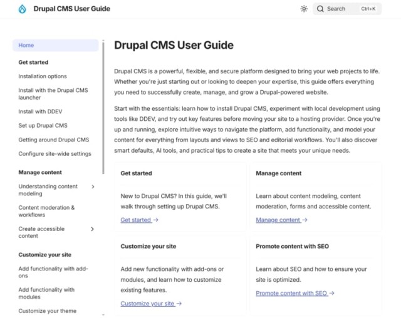Open Create accessible content page
The image size is (401, 318).
coord(41,232)
